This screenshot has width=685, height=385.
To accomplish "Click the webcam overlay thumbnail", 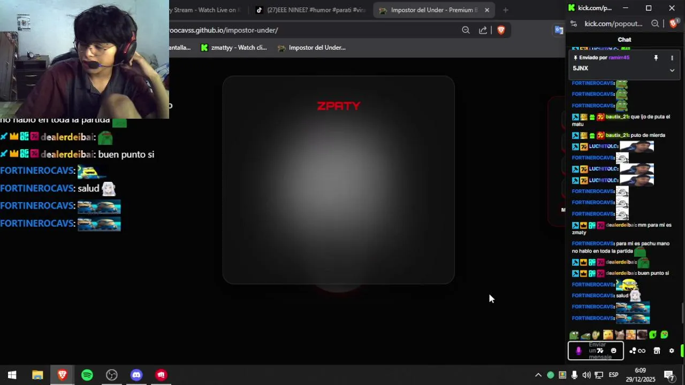I will [85, 59].
